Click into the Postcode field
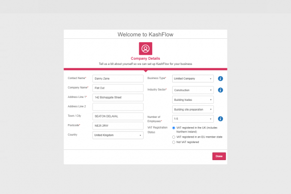 coord(118,126)
